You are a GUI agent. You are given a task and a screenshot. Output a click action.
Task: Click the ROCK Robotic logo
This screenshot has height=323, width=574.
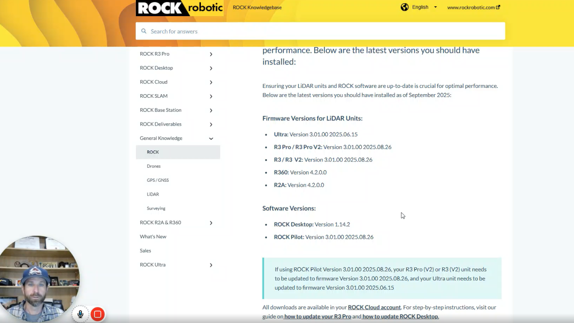(179, 8)
